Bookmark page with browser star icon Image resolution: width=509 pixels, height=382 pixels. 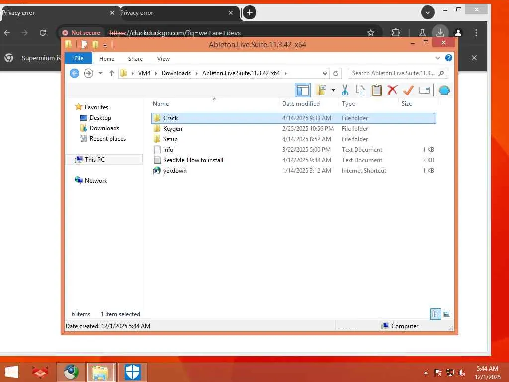(x=371, y=33)
